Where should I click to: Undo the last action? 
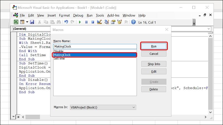point(66,22)
